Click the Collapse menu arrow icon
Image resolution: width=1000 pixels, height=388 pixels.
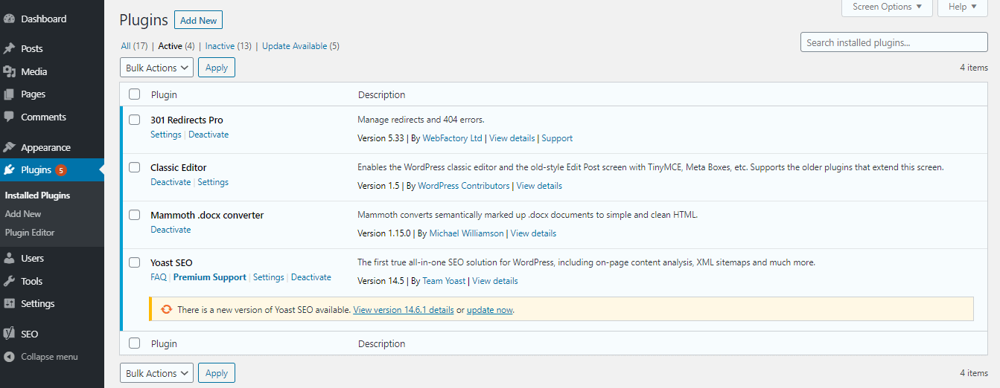coord(10,357)
